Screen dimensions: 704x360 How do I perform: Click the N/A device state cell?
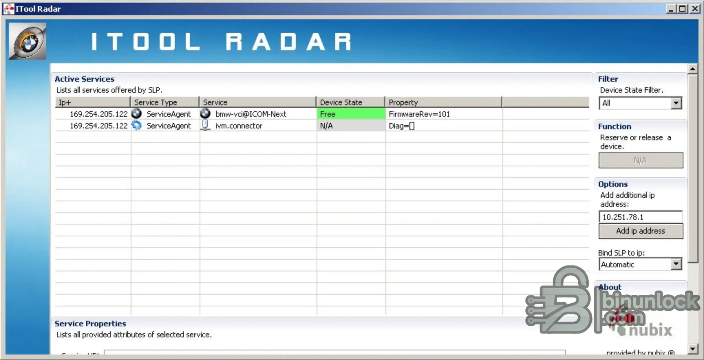pyautogui.click(x=351, y=126)
